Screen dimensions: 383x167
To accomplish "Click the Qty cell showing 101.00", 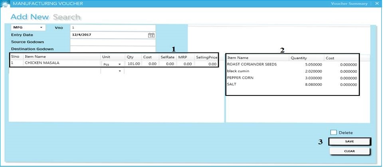I will click(x=133, y=64).
